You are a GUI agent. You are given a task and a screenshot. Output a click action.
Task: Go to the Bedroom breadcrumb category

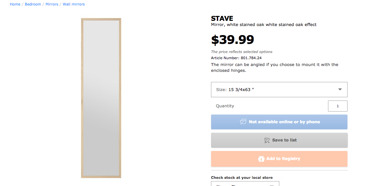click(x=33, y=4)
